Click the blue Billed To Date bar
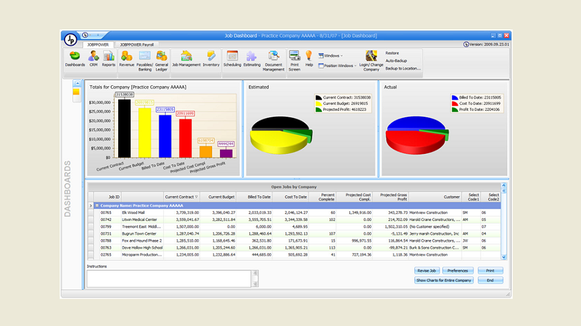 pyautogui.click(x=165, y=136)
